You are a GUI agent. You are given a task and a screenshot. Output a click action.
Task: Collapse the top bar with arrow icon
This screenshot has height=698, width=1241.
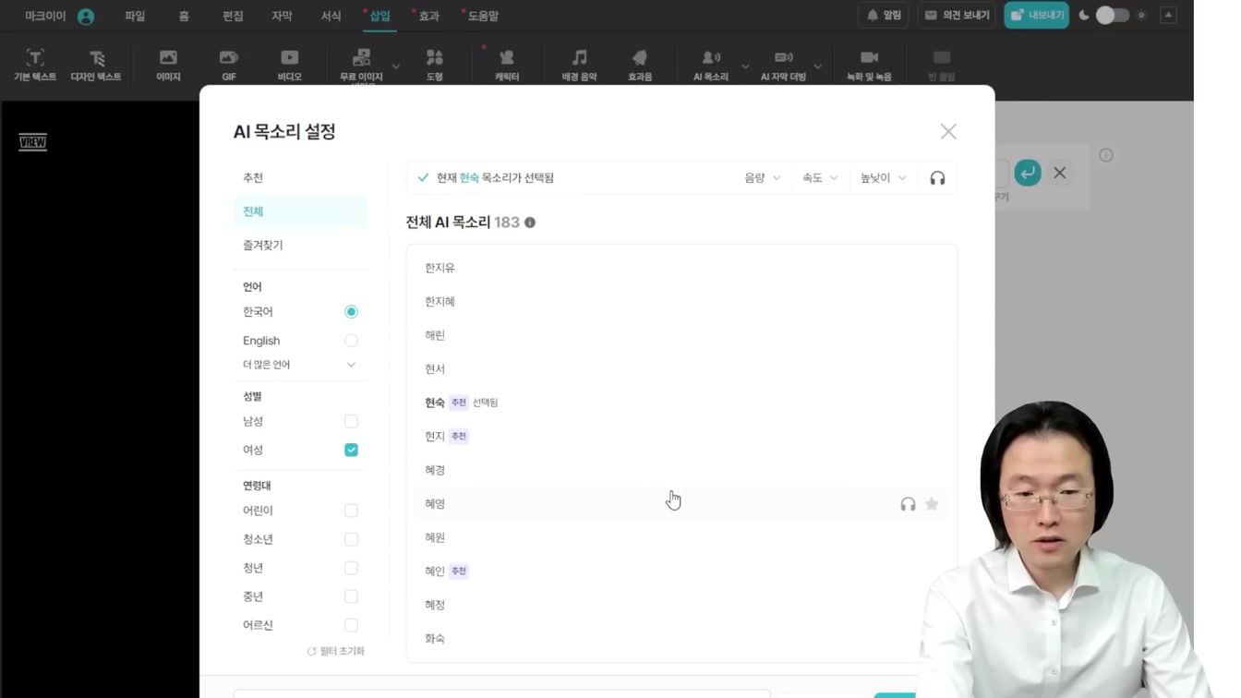tap(1168, 15)
